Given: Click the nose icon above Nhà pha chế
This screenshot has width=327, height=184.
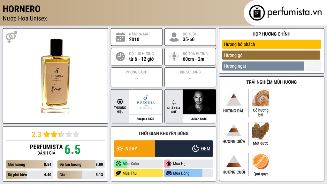Looking at the screenshot, I should pyautogui.click(x=173, y=102).
